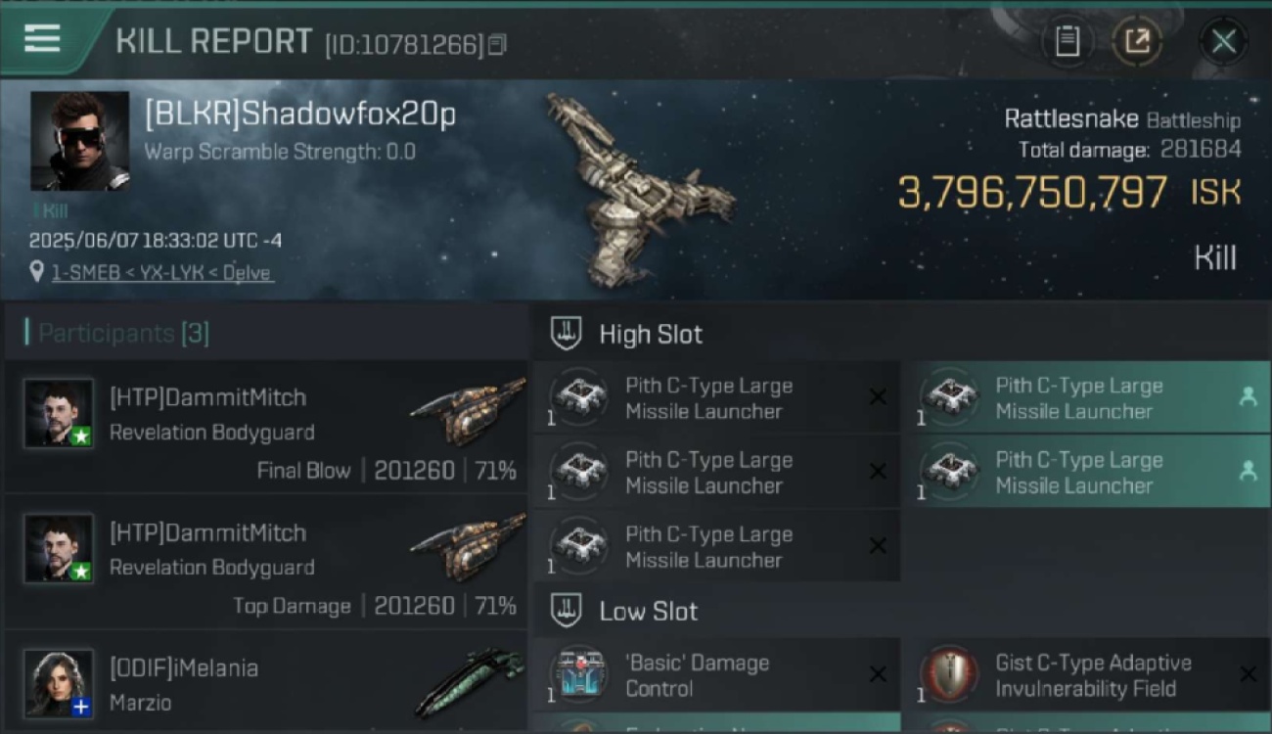The image size is (1272, 734).
Task: Open the hamburger menu
Action: (42, 39)
